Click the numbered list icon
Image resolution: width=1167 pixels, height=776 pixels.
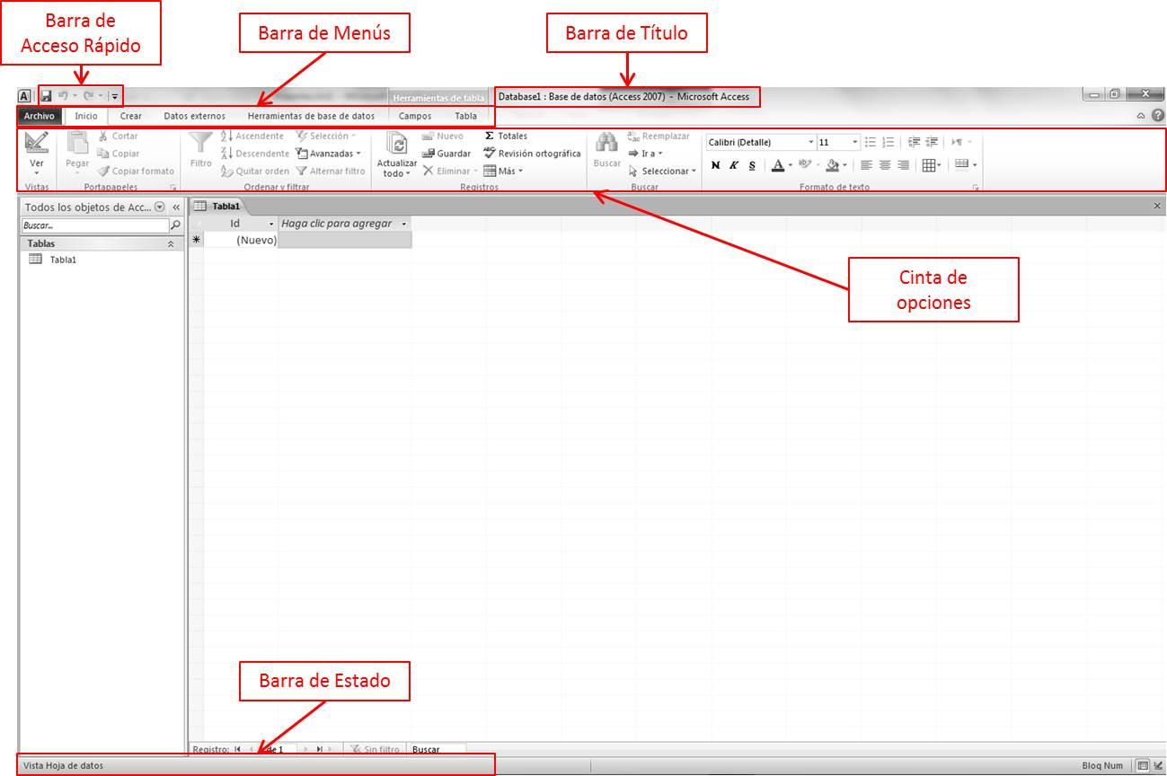pyautogui.click(x=888, y=142)
